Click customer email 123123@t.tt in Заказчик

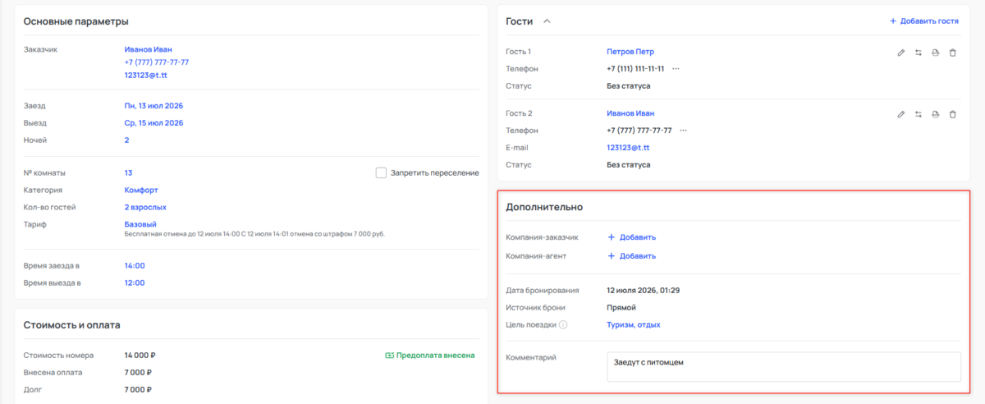coord(146,76)
